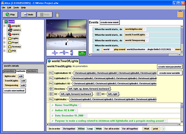This screenshot has height=134, width=186.
Task: Edit the lightscolor method
Action: tap(21, 76)
